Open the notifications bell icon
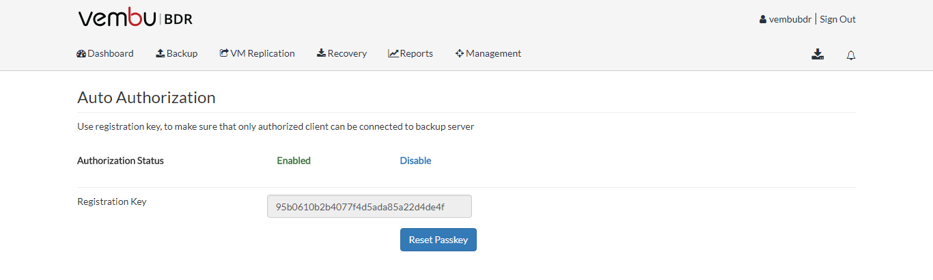The image size is (933, 280). click(851, 55)
